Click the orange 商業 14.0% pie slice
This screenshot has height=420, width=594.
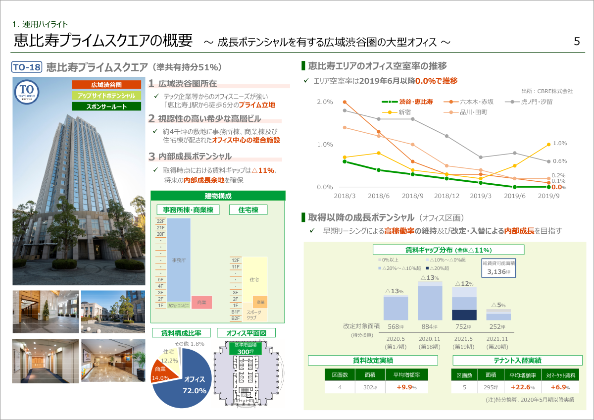pyautogui.click(x=162, y=372)
